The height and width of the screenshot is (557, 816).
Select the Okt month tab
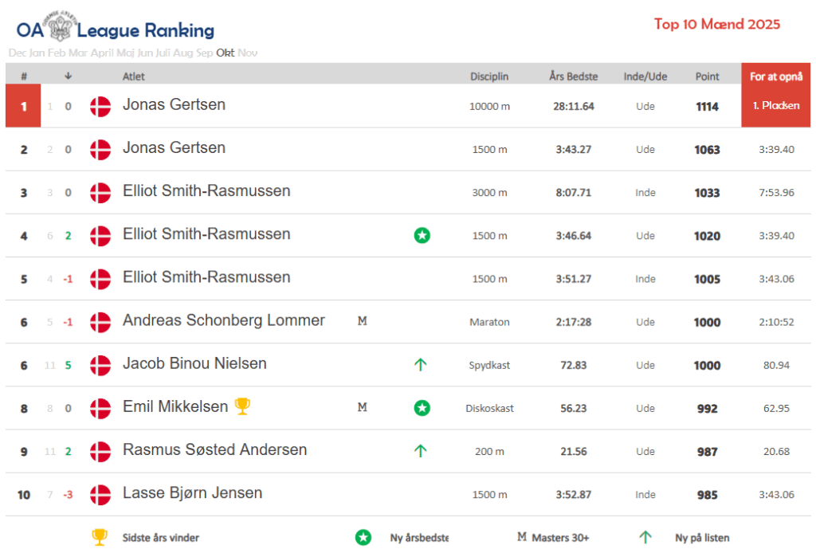[226, 53]
